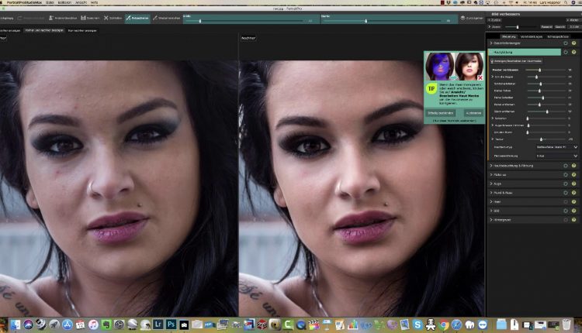Toggle Haar section on/off
The height and width of the screenshot is (333, 582).
(566, 202)
